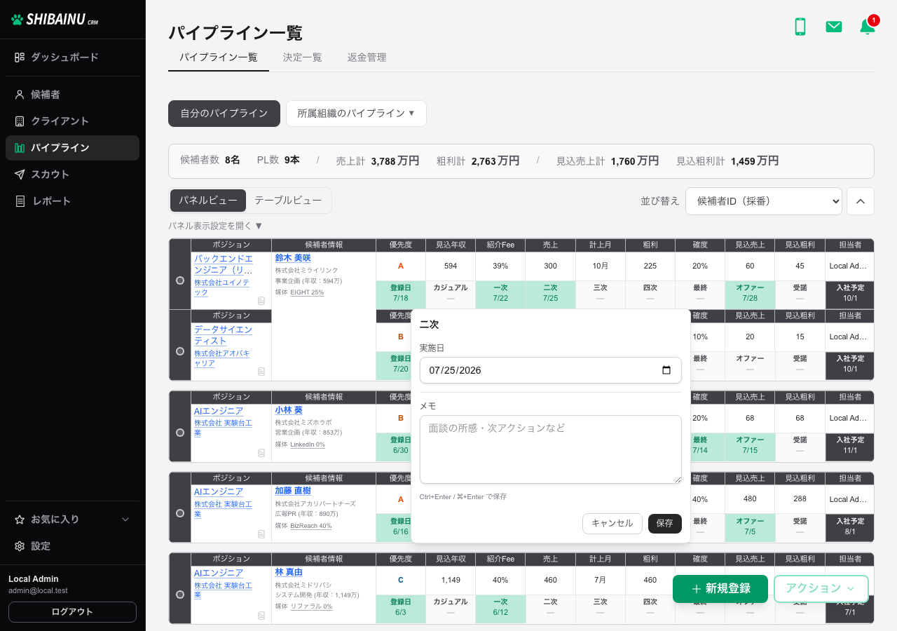Select radio button for バックエンドエンジニア row

(x=180, y=280)
